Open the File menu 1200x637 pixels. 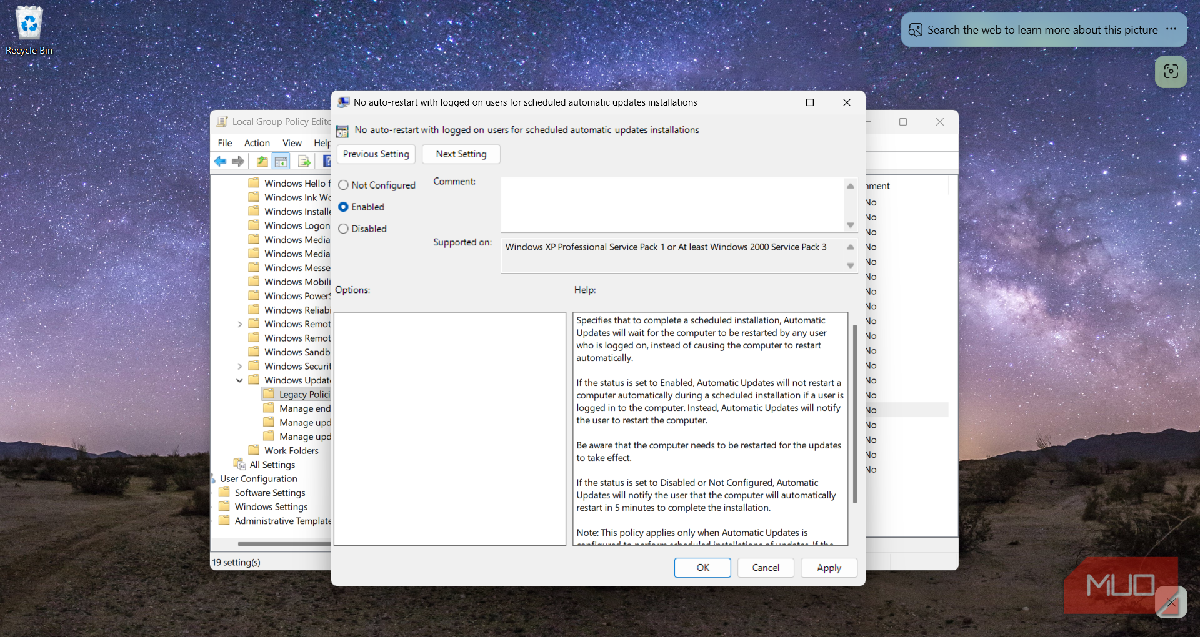point(225,143)
